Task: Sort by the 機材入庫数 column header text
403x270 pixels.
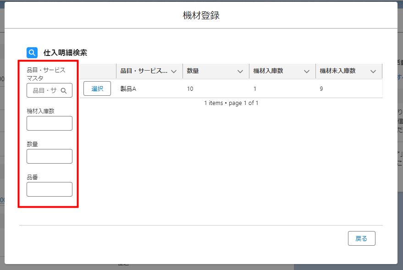Action: click(x=268, y=71)
